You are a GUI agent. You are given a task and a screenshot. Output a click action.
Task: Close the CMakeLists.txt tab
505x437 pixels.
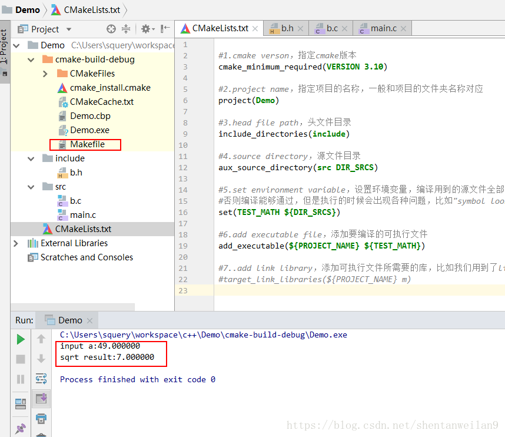tap(255, 29)
